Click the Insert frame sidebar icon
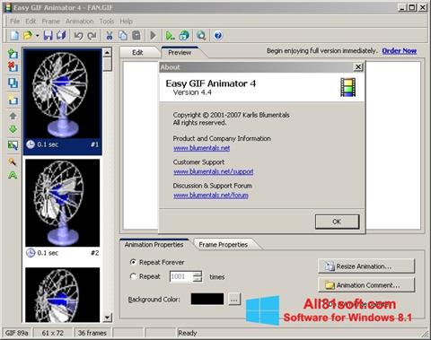 point(13,54)
